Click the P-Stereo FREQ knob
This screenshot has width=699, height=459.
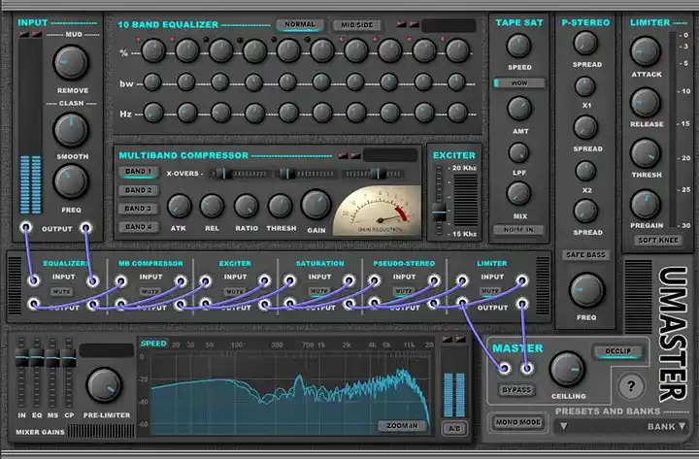tap(586, 290)
